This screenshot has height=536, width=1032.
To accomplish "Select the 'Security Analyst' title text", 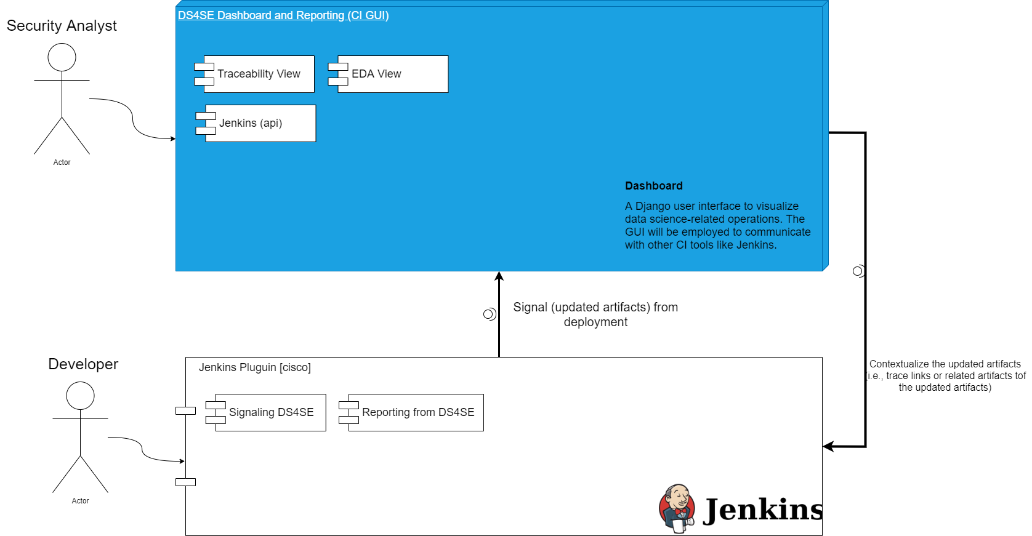I will click(x=62, y=26).
